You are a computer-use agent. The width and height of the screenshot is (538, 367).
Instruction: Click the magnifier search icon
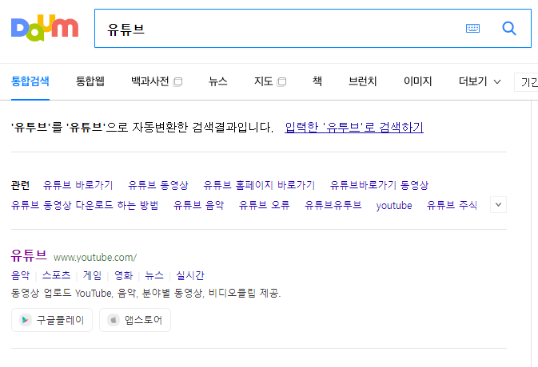509,29
